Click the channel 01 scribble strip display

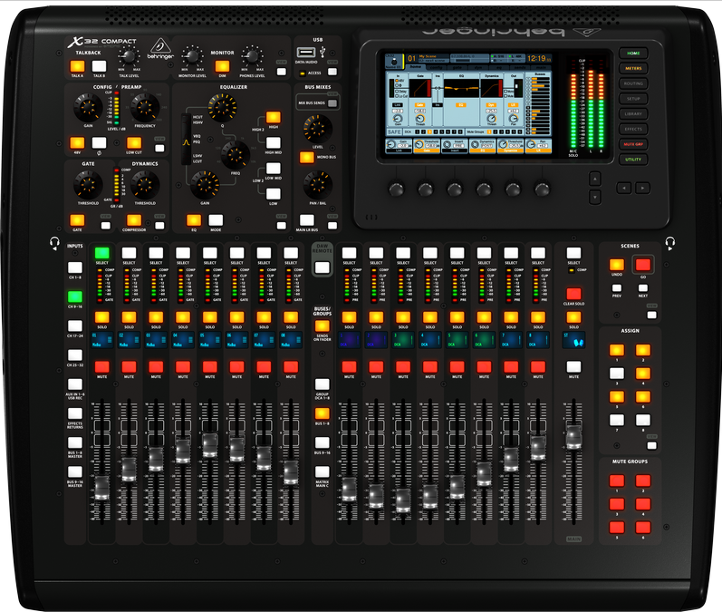click(x=101, y=340)
